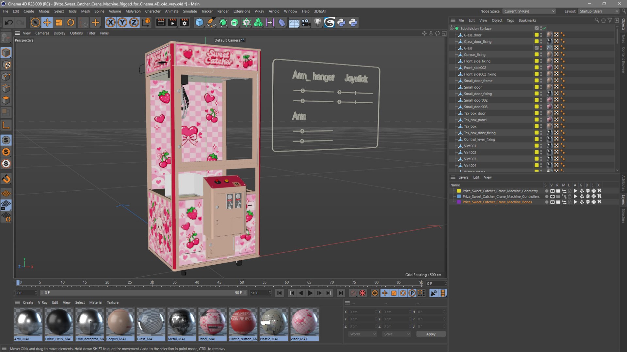Go to start of animation
The width and height of the screenshot is (627, 352).
tap(280, 293)
